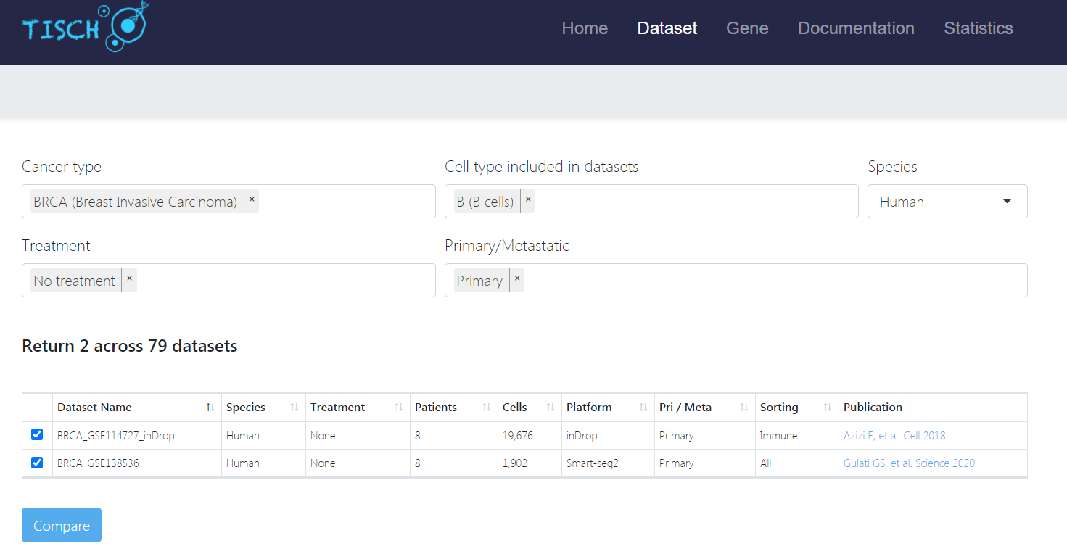Open Gulati GS, et al. Science 2020 publication
This screenshot has height=554, width=1067.
click(909, 463)
